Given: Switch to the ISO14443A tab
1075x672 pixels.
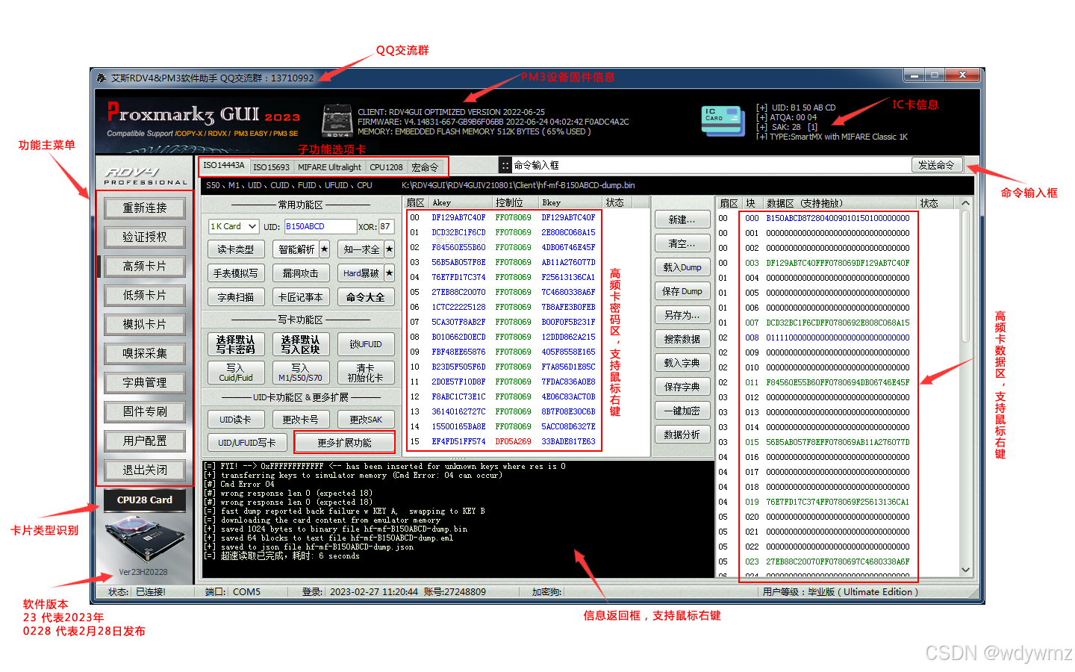Looking at the screenshot, I should [223, 166].
